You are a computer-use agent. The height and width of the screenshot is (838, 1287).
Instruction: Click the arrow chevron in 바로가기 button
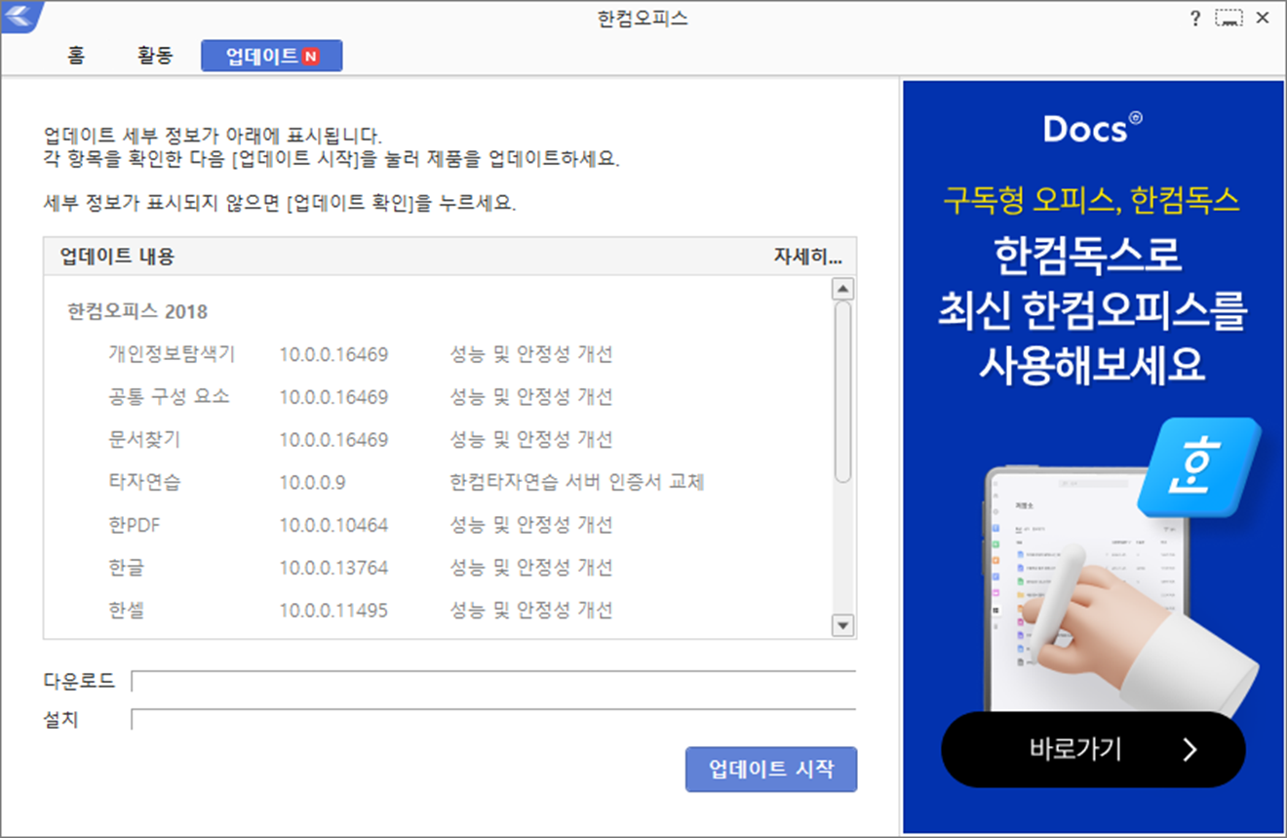pos(1189,749)
